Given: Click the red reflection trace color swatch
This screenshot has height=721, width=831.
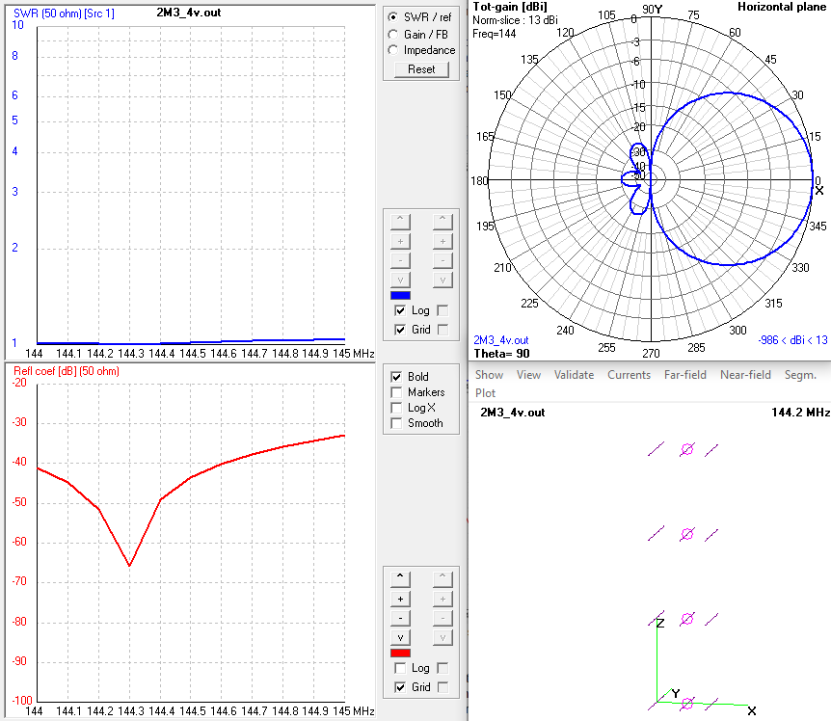Looking at the screenshot, I should tap(401, 653).
